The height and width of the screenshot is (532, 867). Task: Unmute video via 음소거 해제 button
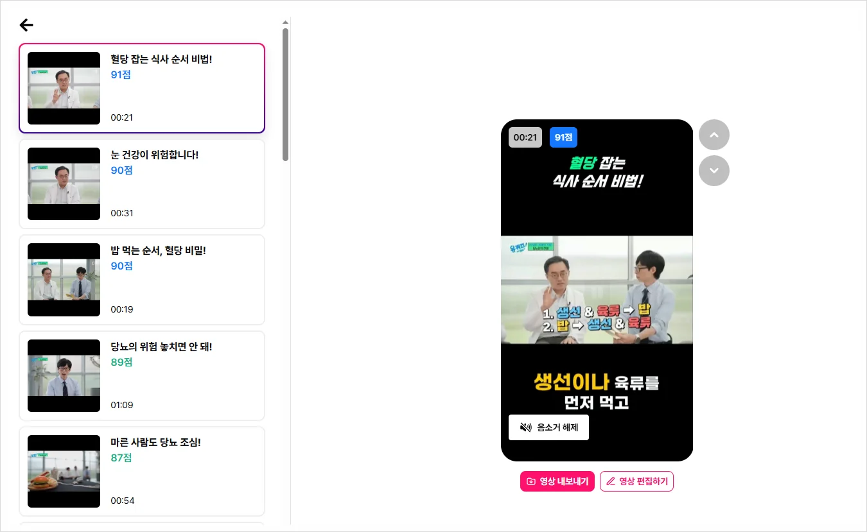[548, 427]
